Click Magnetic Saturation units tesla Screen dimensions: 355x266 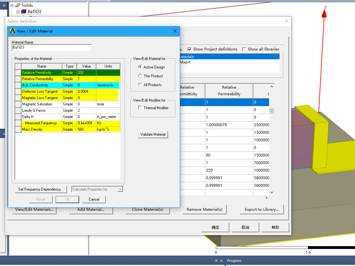108,104
